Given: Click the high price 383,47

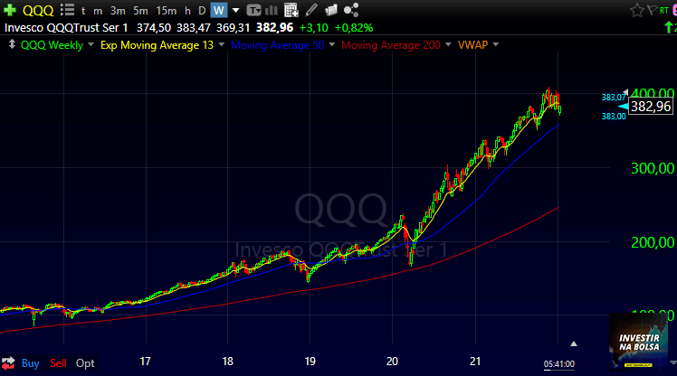Looking at the screenshot, I should [x=194, y=28].
